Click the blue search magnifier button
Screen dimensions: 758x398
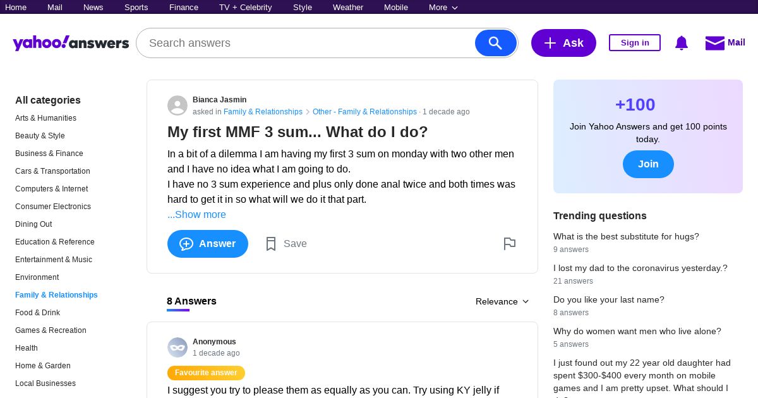coord(495,43)
